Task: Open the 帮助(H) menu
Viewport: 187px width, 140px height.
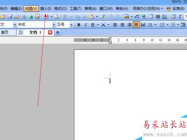Action: pos(122,9)
